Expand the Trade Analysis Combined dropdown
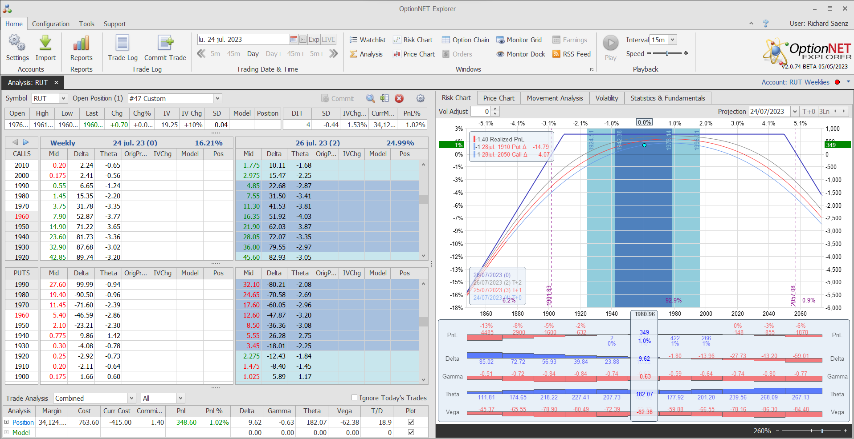This screenshot has height=439, width=854. (x=131, y=398)
